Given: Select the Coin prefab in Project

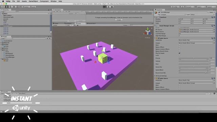Looking at the screenshot, I should [6, 46].
